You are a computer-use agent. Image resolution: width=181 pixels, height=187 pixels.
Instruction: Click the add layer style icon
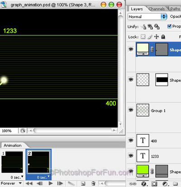click(144, 184)
